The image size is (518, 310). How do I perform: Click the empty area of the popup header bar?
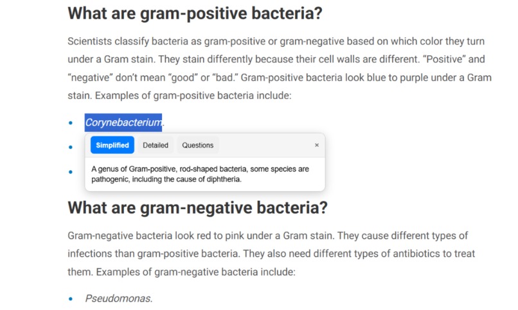tap(264, 145)
